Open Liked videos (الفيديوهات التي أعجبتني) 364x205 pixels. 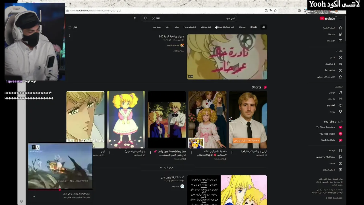click(x=330, y=77)
